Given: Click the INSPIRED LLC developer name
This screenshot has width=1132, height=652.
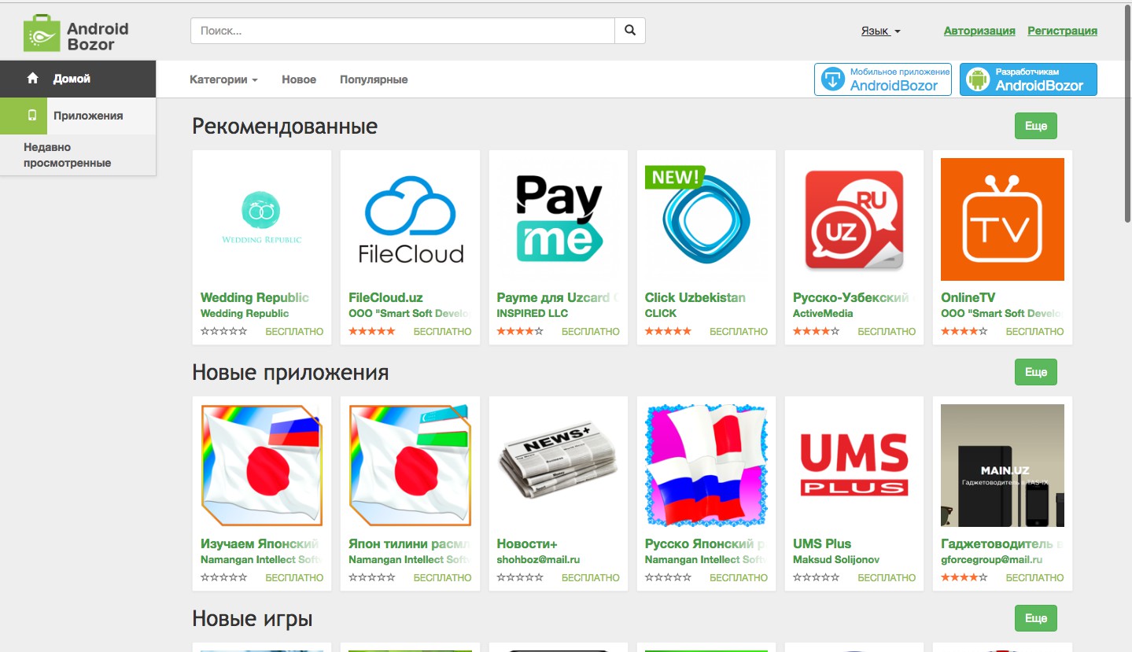Looking at the screenshot, I should [533, 313].
